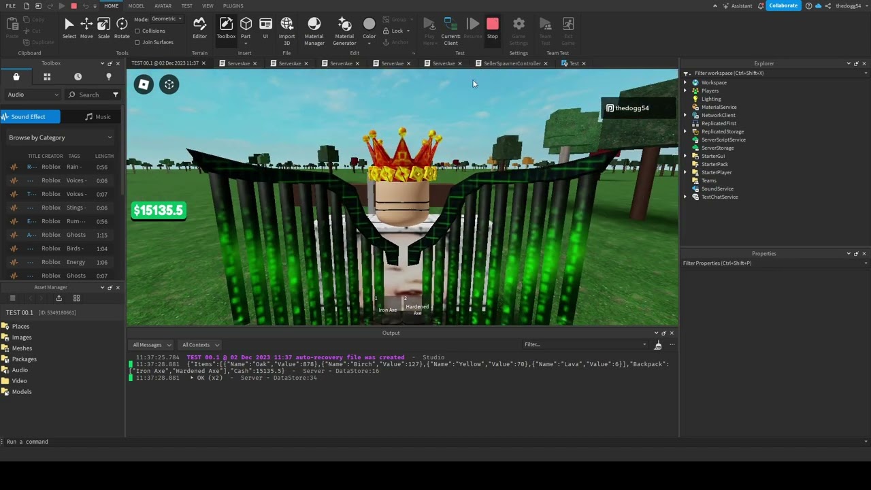Clear the Output window with the broom icon

(x=657, y=345)
